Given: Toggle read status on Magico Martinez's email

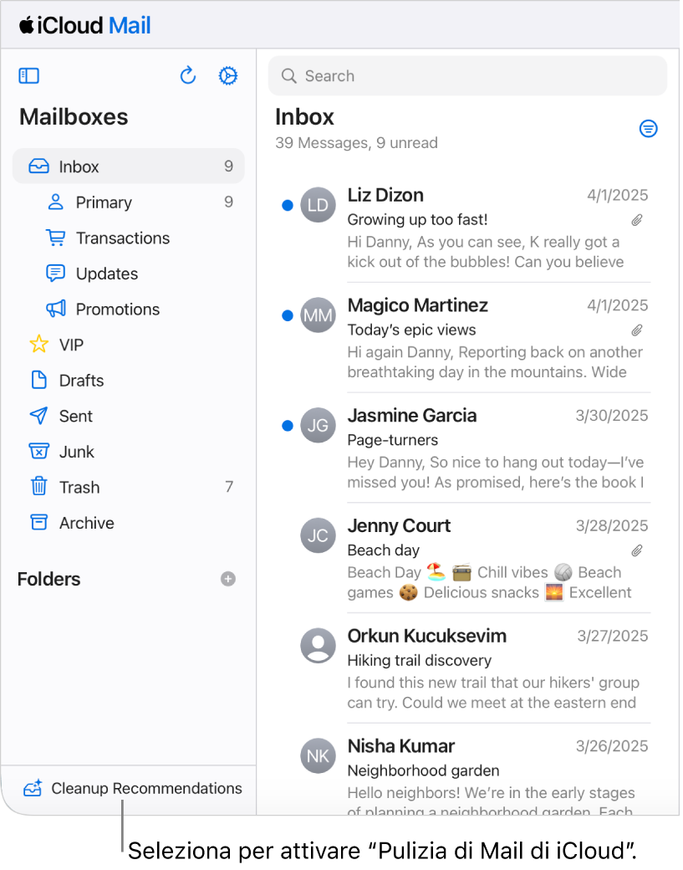Looking at the screenshot, I should click(x=287, y=315).
